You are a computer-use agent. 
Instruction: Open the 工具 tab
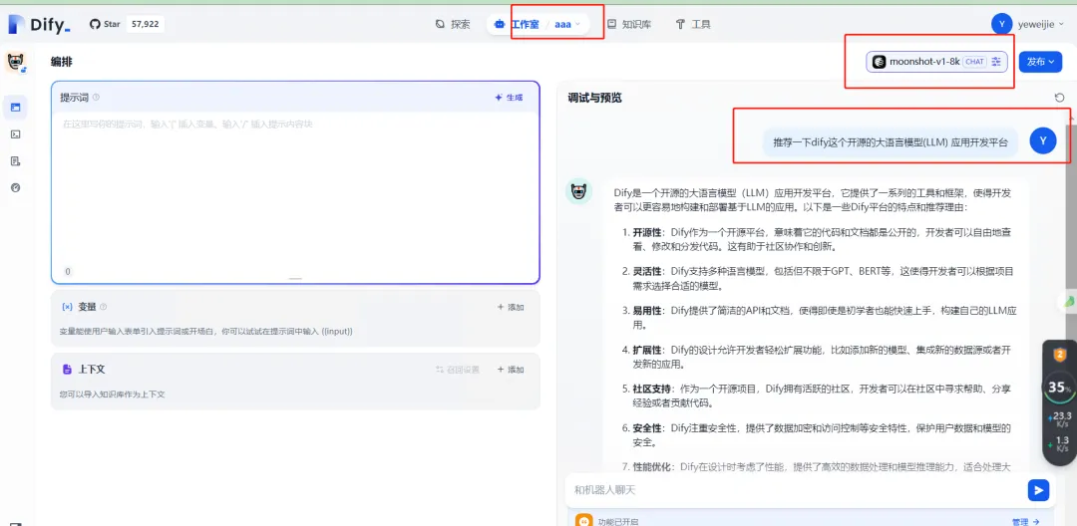point(693,24)
